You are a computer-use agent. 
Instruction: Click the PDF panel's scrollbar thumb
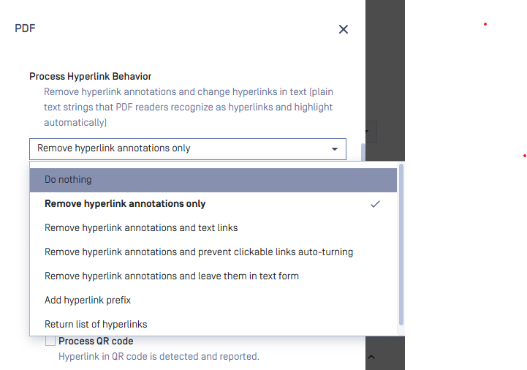click(x=363, y=152)
